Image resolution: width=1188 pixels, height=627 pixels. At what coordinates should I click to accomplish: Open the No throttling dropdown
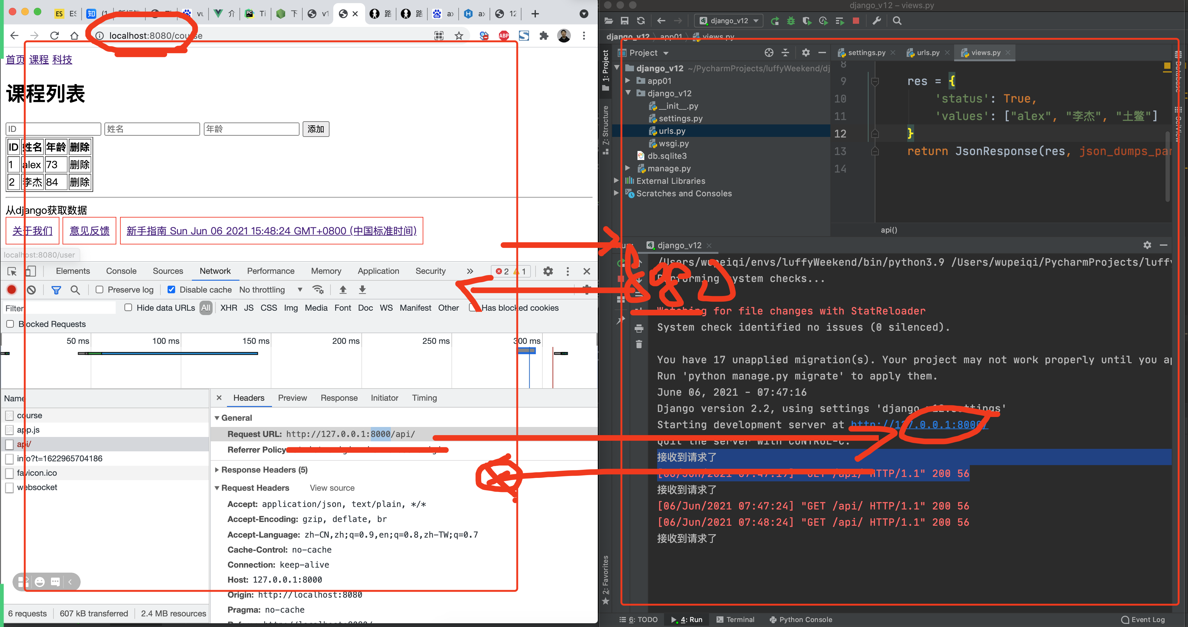(271, 290)
